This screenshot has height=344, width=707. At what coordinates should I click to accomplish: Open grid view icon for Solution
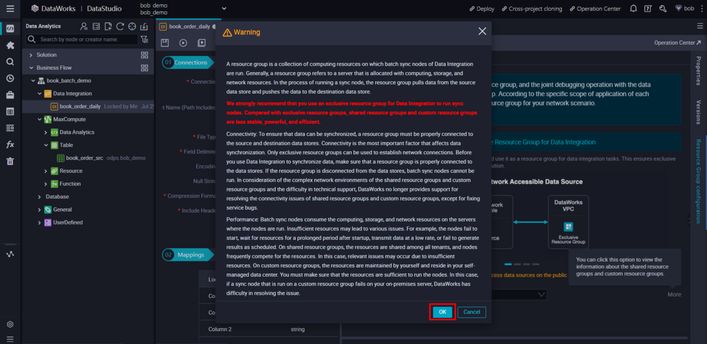click(x=144, y=55)
